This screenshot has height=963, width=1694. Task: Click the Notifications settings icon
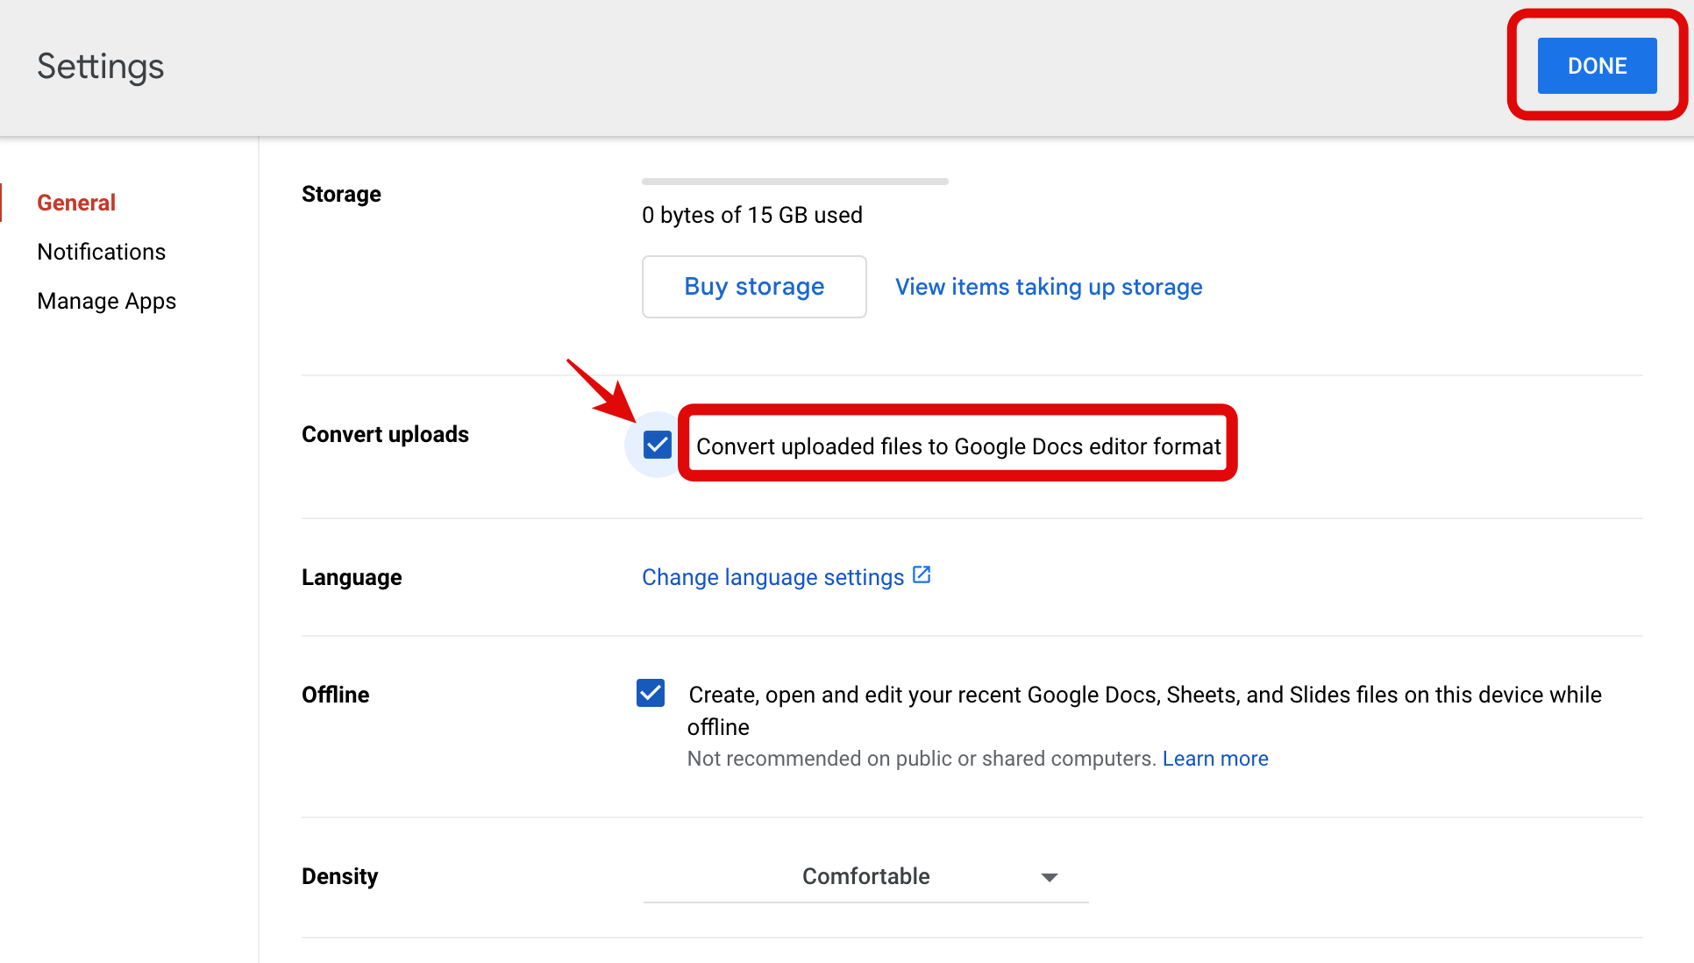click(x=101, y=252)
